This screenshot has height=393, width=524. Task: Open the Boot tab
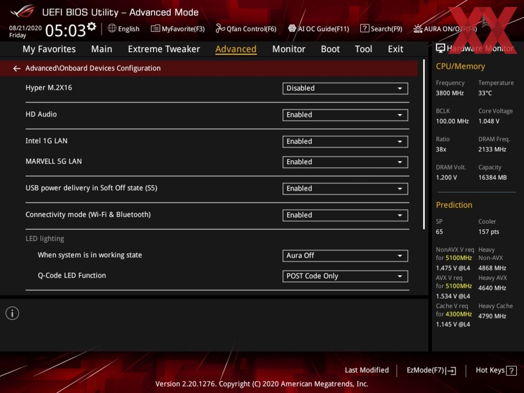pyautogui.click(x=330, y=49)
